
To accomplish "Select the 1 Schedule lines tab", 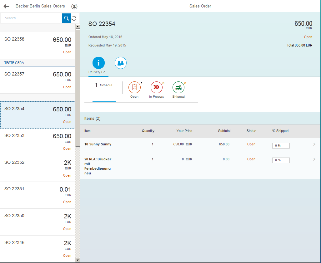I will pyautogui.click(x=104, y=85).
